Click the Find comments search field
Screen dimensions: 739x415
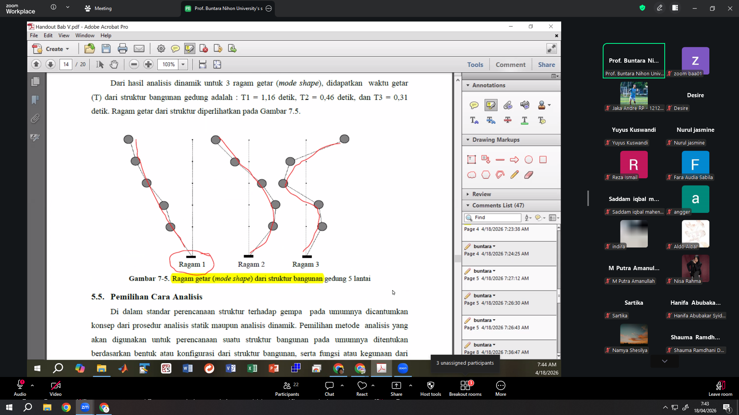tap(493, 217)
